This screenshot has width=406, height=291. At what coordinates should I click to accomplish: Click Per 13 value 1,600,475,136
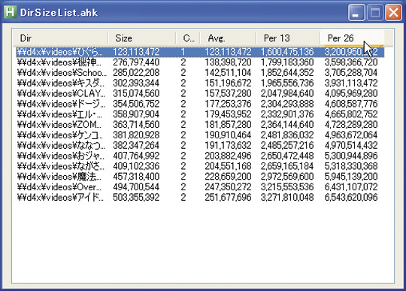[287, 52]
